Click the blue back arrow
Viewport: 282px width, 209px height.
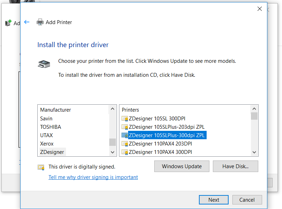click(x=27, y=22)
